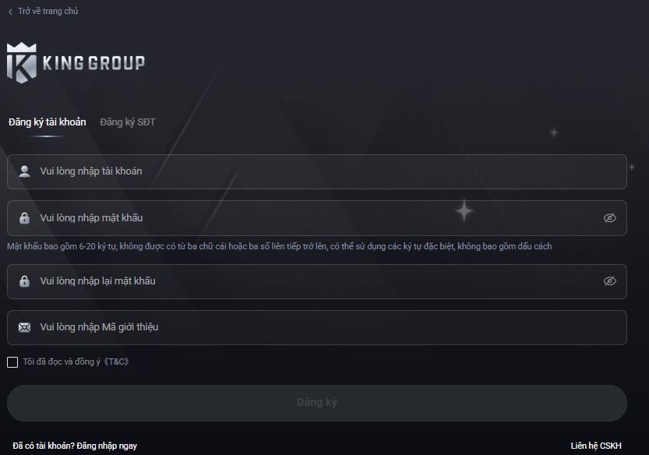Open the T&C terms link

click(x=116, y=362)
